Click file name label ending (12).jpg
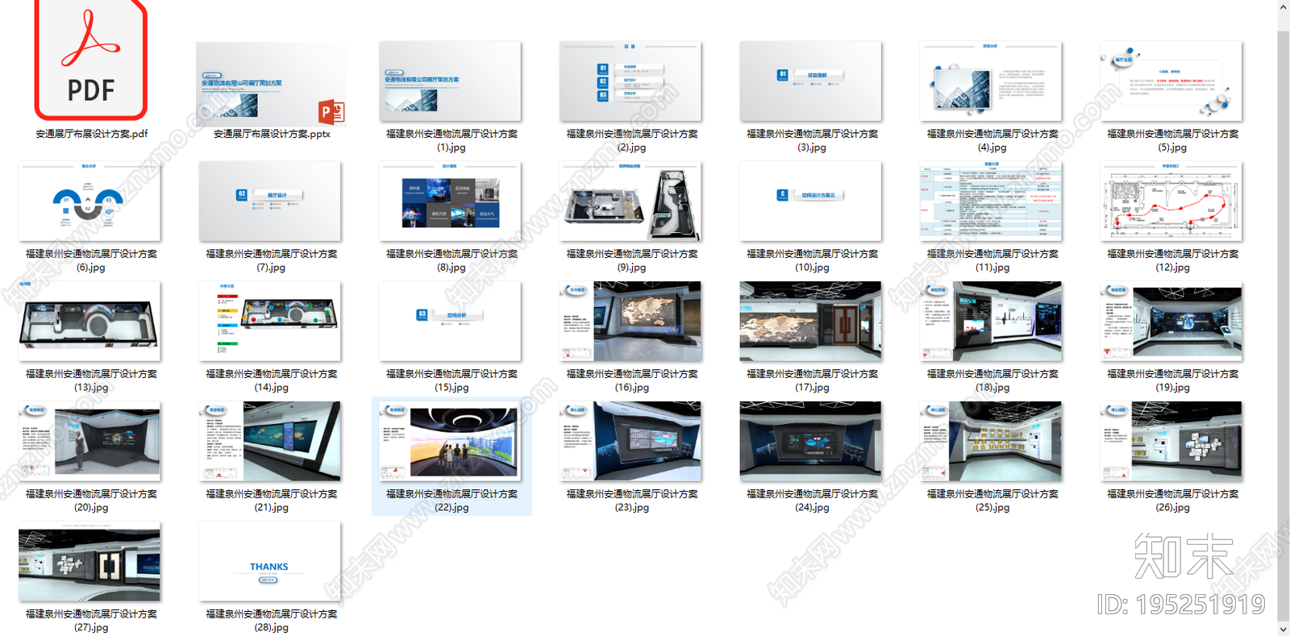 coord(1172,260)
